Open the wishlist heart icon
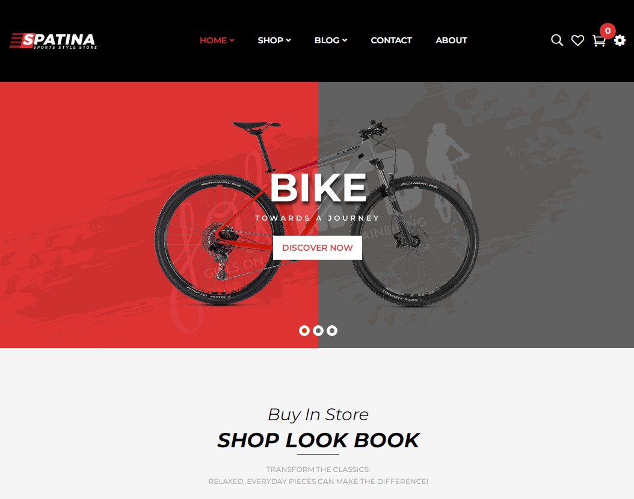This screenshot has width=634, height=499. click(x=577, y=40)
